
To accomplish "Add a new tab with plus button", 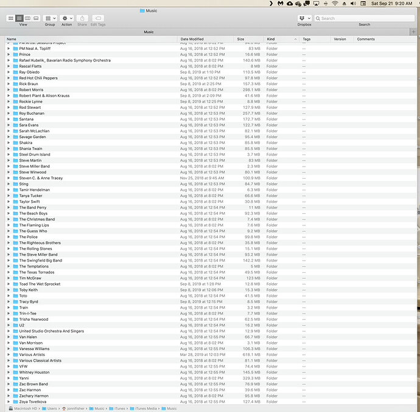I will (413, 32).
